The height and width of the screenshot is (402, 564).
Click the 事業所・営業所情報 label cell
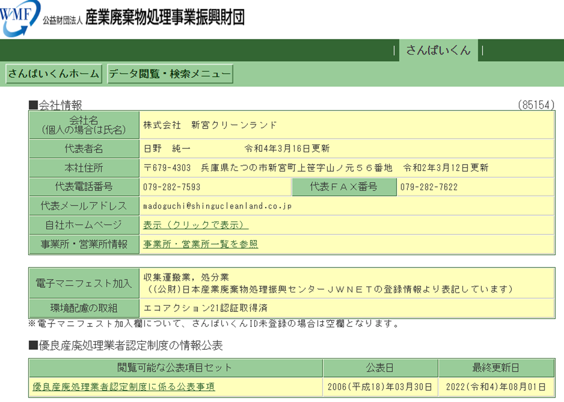click(84, 244)
